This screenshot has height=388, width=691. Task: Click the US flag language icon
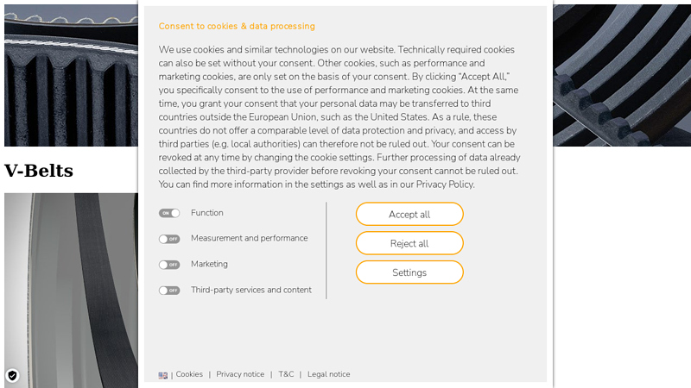tap(163, 375)
